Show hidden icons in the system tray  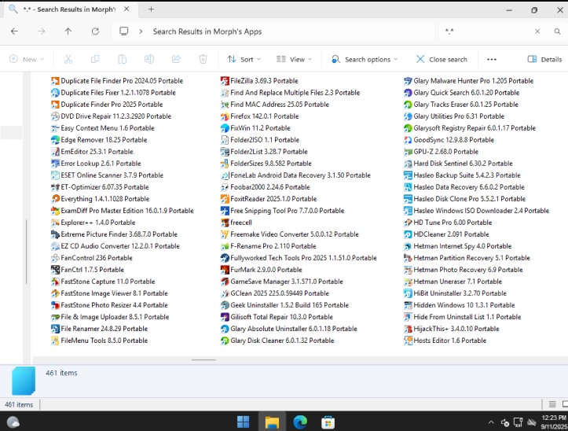[491, 422]
